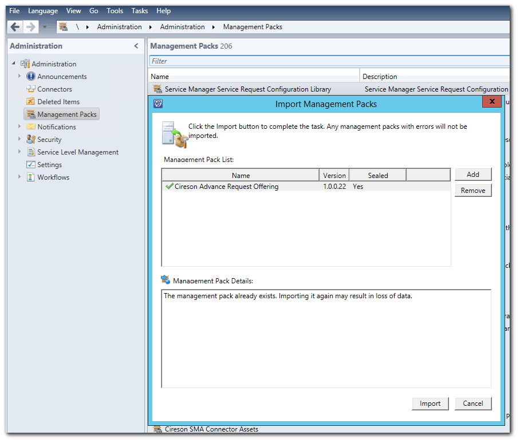520x443 pixels.
Task: Collapse the Administration navigation pane chevron
Action: [x=136, y=46]
